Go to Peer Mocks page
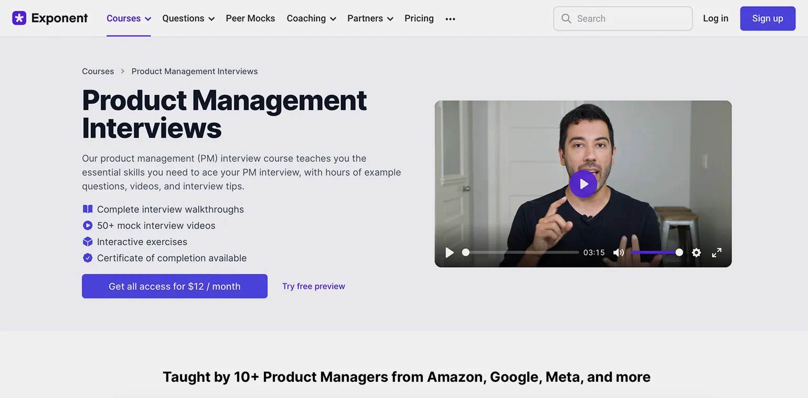The width and height of the screenshot is (808, 398). 250,18
